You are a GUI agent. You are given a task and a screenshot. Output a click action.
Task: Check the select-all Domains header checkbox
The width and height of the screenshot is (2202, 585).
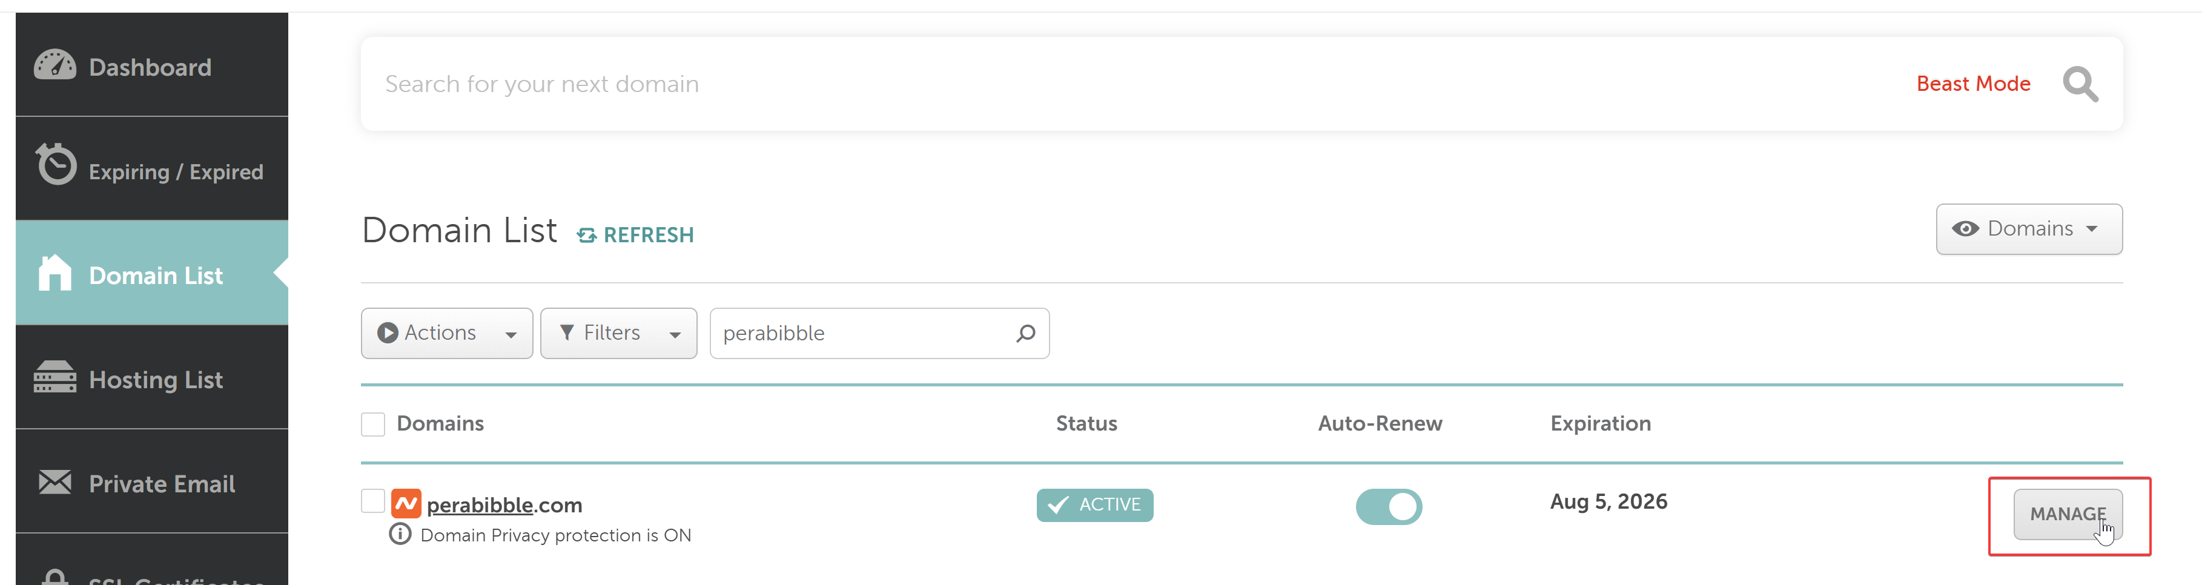click(x=372, y=424)
